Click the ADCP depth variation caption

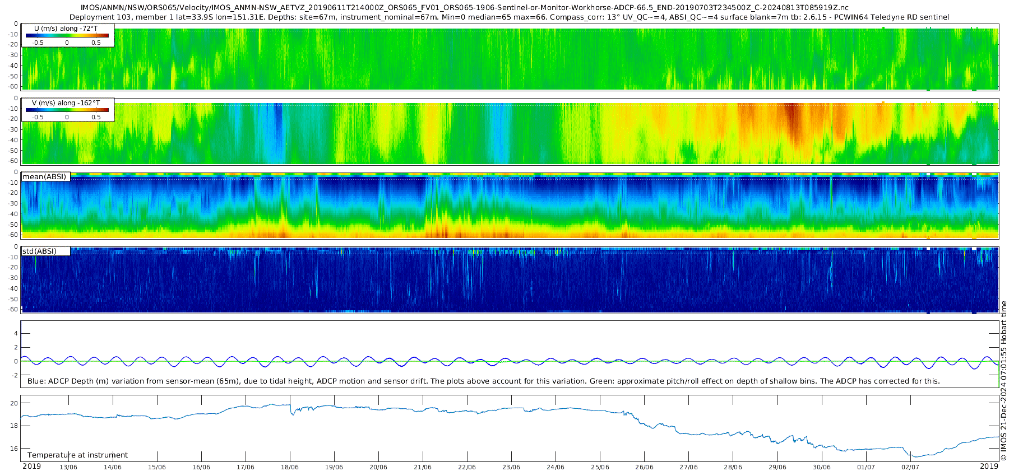483,381
